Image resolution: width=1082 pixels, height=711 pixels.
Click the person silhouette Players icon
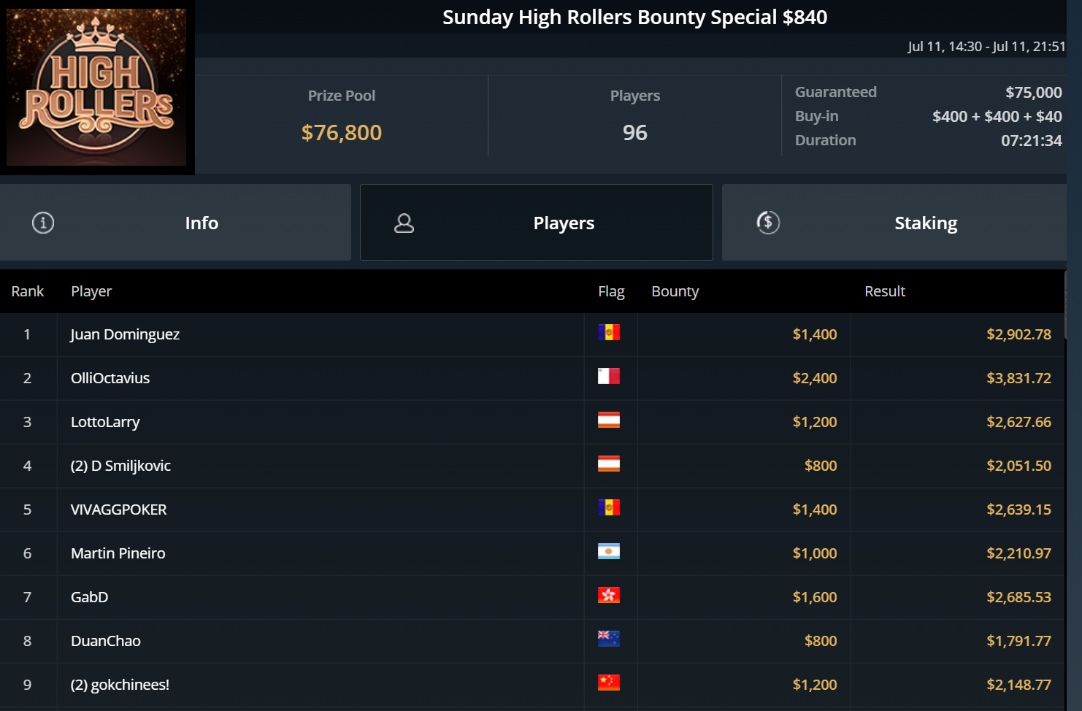tap(404, 223)
